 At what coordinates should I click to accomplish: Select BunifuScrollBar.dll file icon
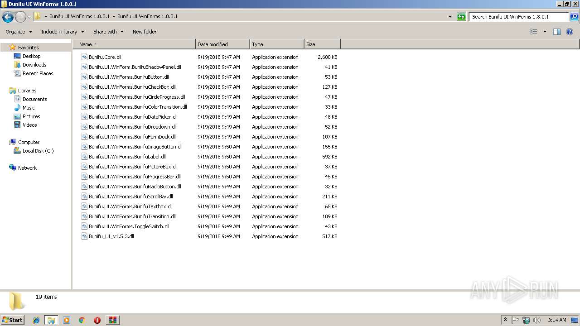click(84, 197)
